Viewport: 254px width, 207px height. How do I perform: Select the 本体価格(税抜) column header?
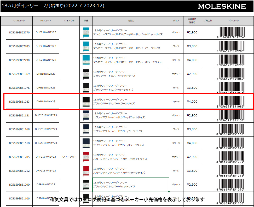tap(192, 21)
